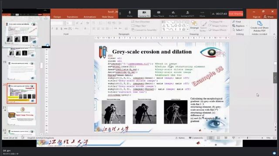The width and height of the screenshot is (279, 156).
Task: Switch to the Animations tab
Action: click(90, 17)
